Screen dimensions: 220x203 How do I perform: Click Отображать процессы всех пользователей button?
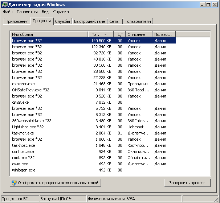[56, 183]
